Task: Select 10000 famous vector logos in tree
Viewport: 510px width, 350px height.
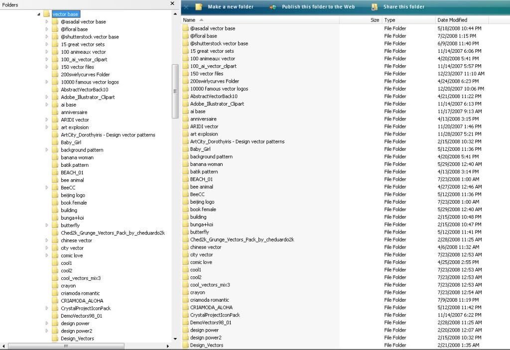Action: pyautogui.click(x=90, y=82)
